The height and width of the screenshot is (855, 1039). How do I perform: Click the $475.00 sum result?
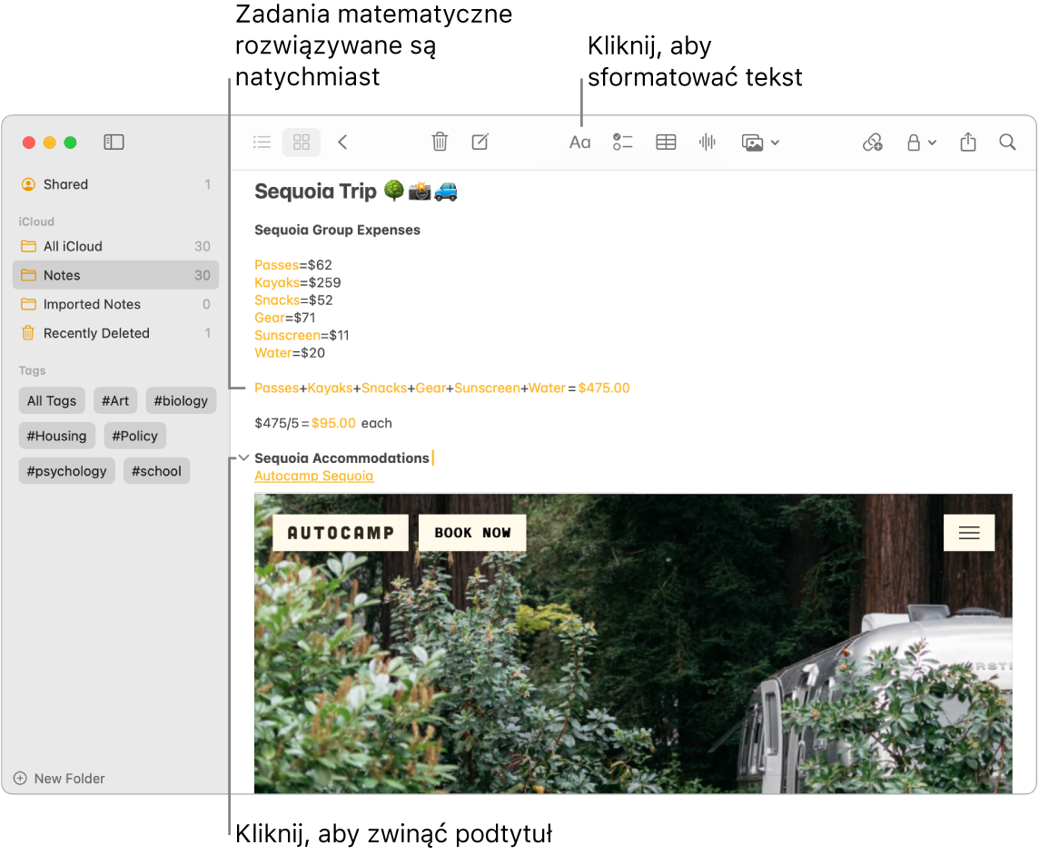pos(604,388)
